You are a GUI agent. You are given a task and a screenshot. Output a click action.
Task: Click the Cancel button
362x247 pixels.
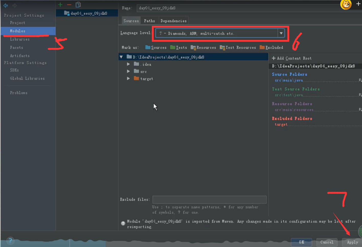327,242
